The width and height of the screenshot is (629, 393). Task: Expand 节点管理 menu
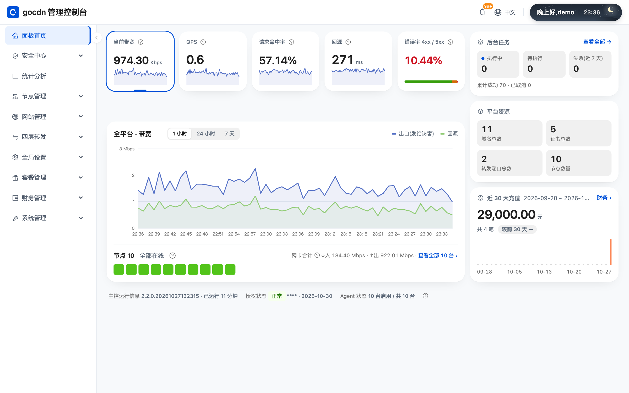[48, 96]
